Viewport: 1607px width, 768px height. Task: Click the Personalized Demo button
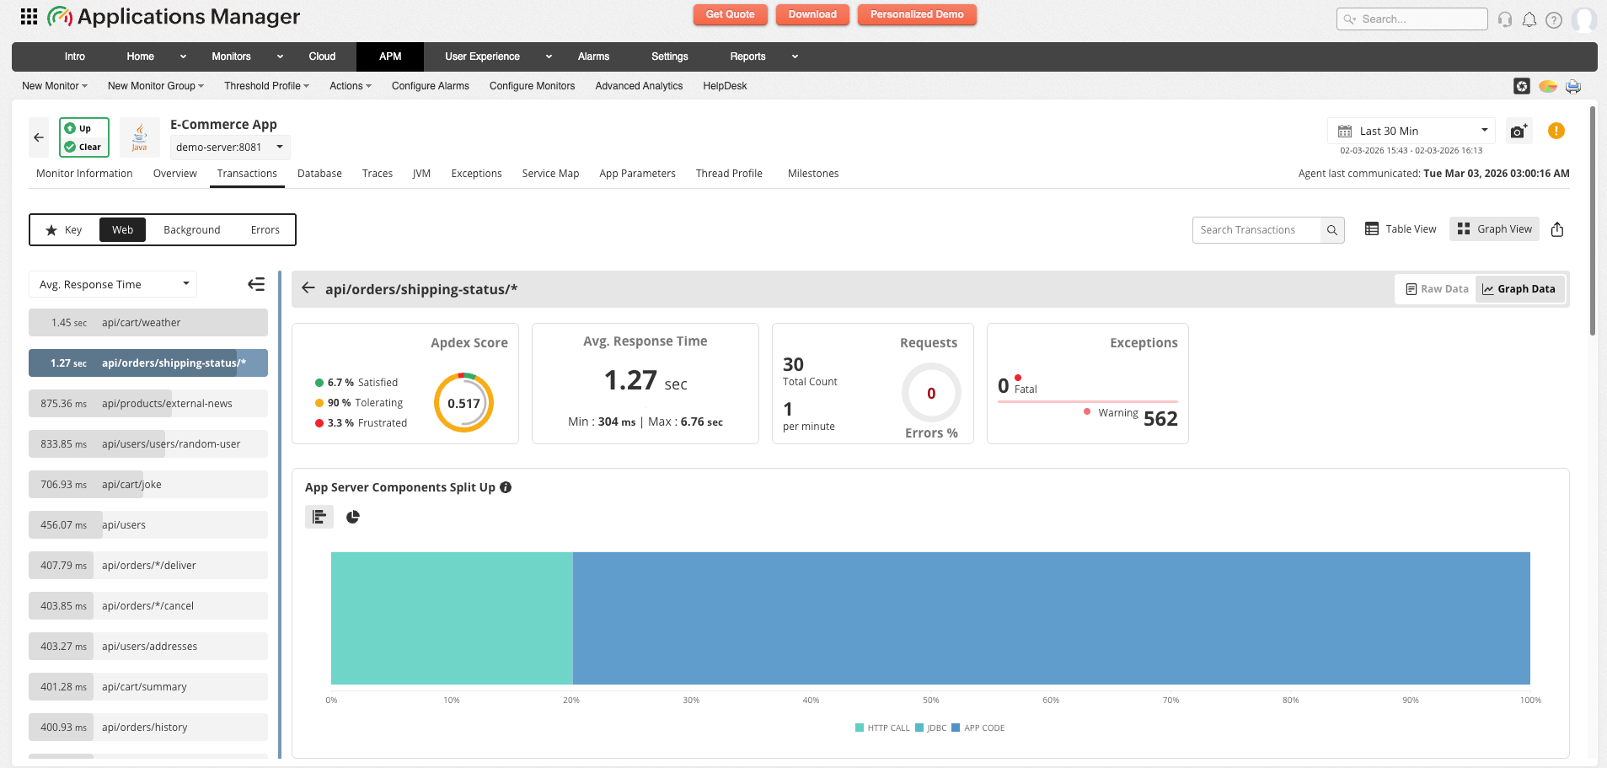coord(917,14)
